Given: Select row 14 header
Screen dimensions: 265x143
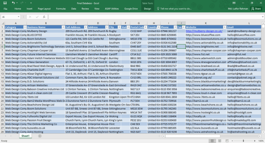Looking at the screenshot, I should pyautogui.click(x=2, y=77).
